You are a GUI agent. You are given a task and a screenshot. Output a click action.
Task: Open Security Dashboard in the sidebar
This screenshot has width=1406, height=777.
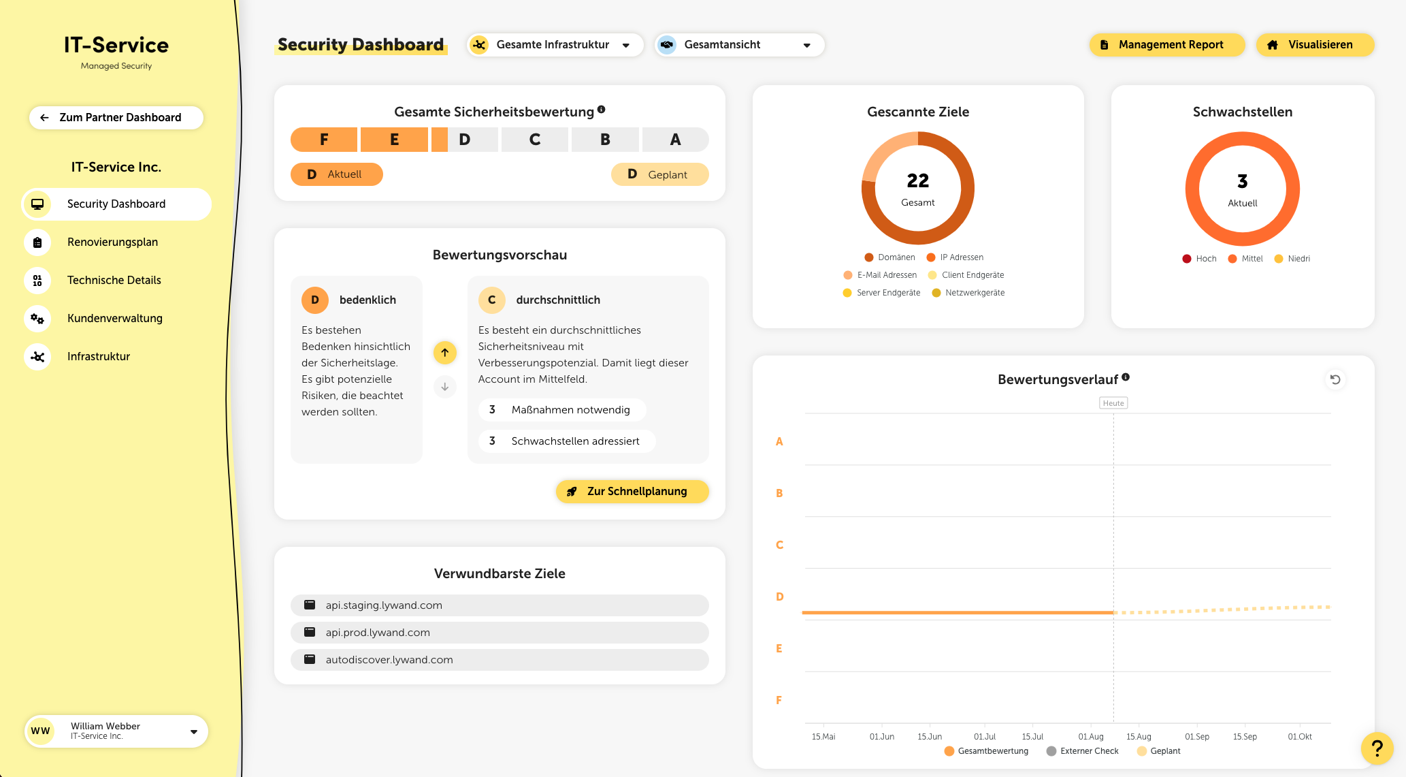(x=116, y=204)
